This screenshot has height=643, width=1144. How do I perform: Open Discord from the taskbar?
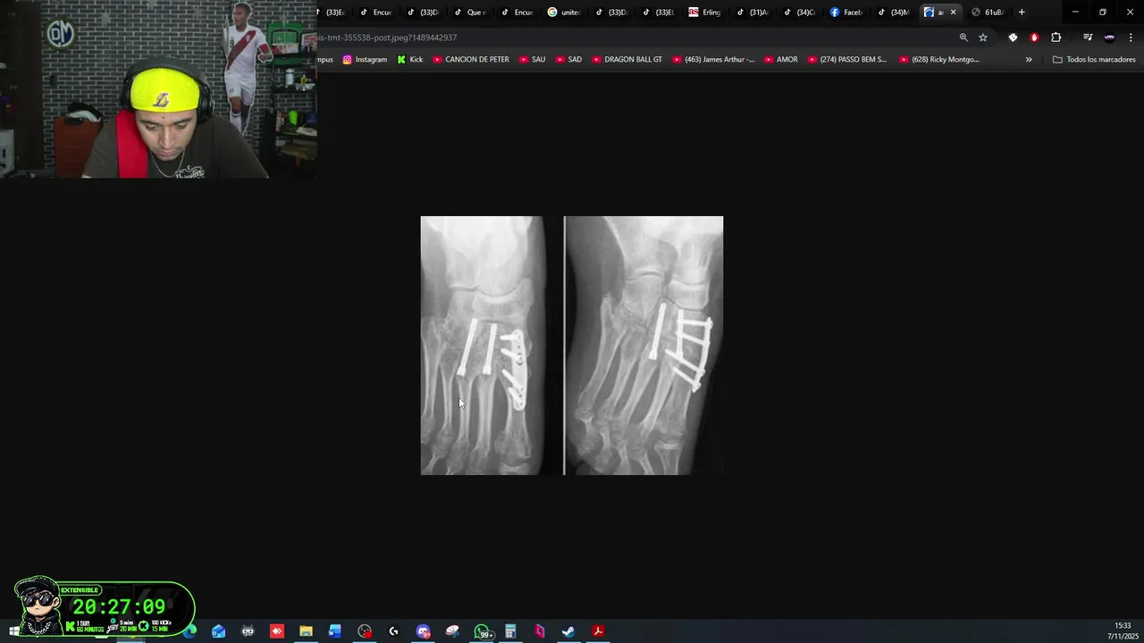pos(423,631)
